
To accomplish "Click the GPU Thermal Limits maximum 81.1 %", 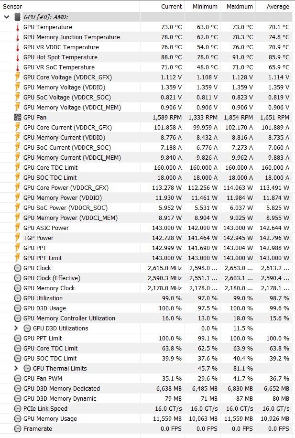I will [243, 369].
